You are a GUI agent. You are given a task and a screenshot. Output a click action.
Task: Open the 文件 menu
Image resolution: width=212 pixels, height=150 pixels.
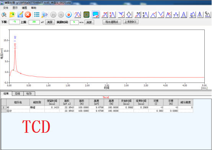(x=5, y=8)
